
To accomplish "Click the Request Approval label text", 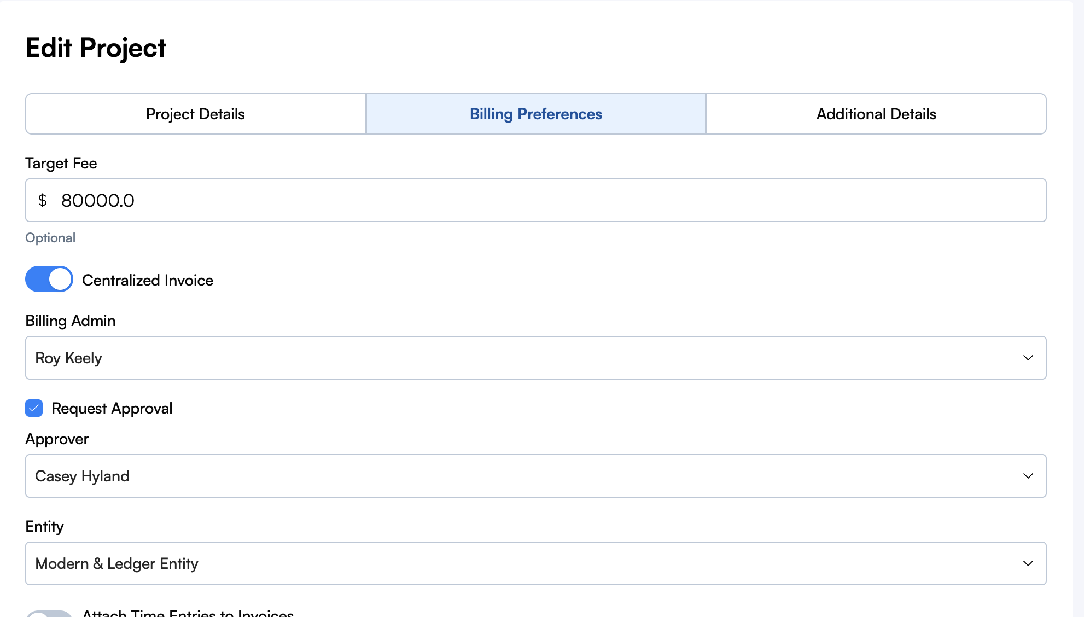I will [112, 408].
